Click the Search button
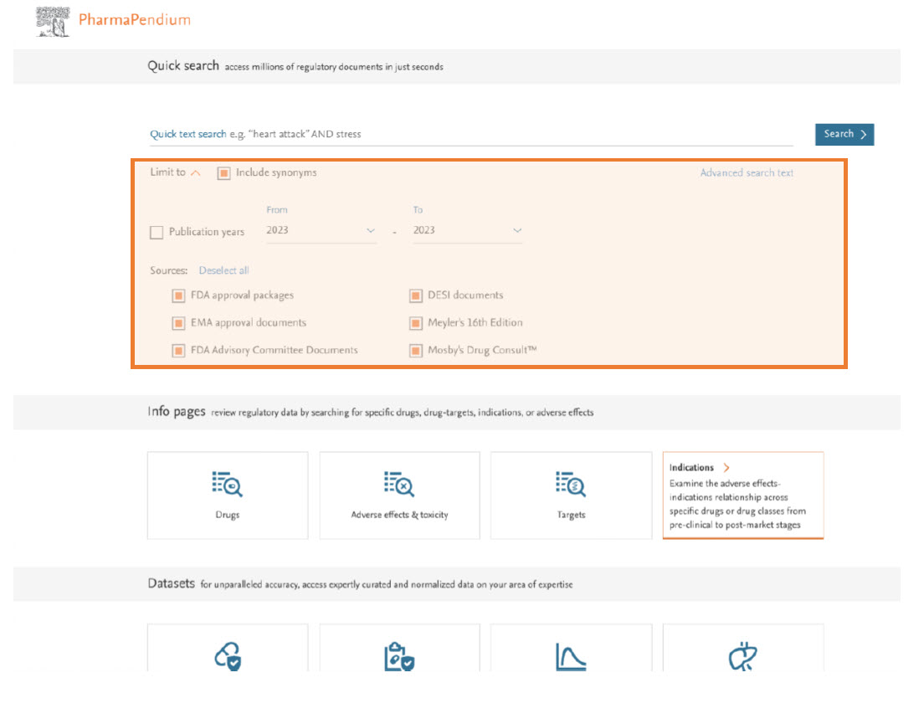Screen dimensions: 924x724 tap(844, 134)
